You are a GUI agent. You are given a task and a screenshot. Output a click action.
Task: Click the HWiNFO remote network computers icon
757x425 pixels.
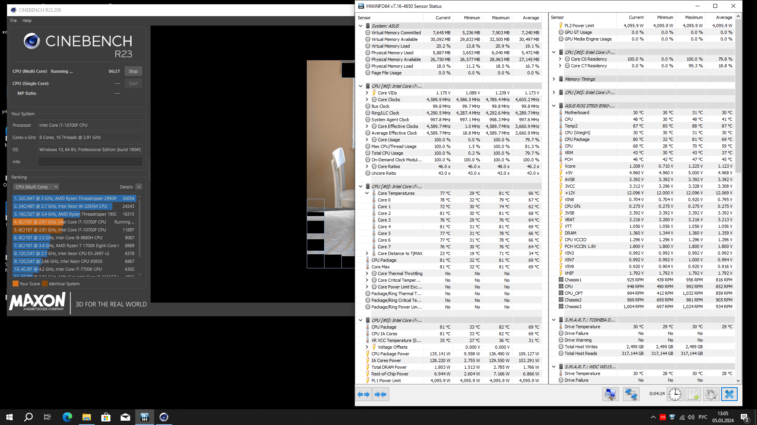click(x=631, y=394)
